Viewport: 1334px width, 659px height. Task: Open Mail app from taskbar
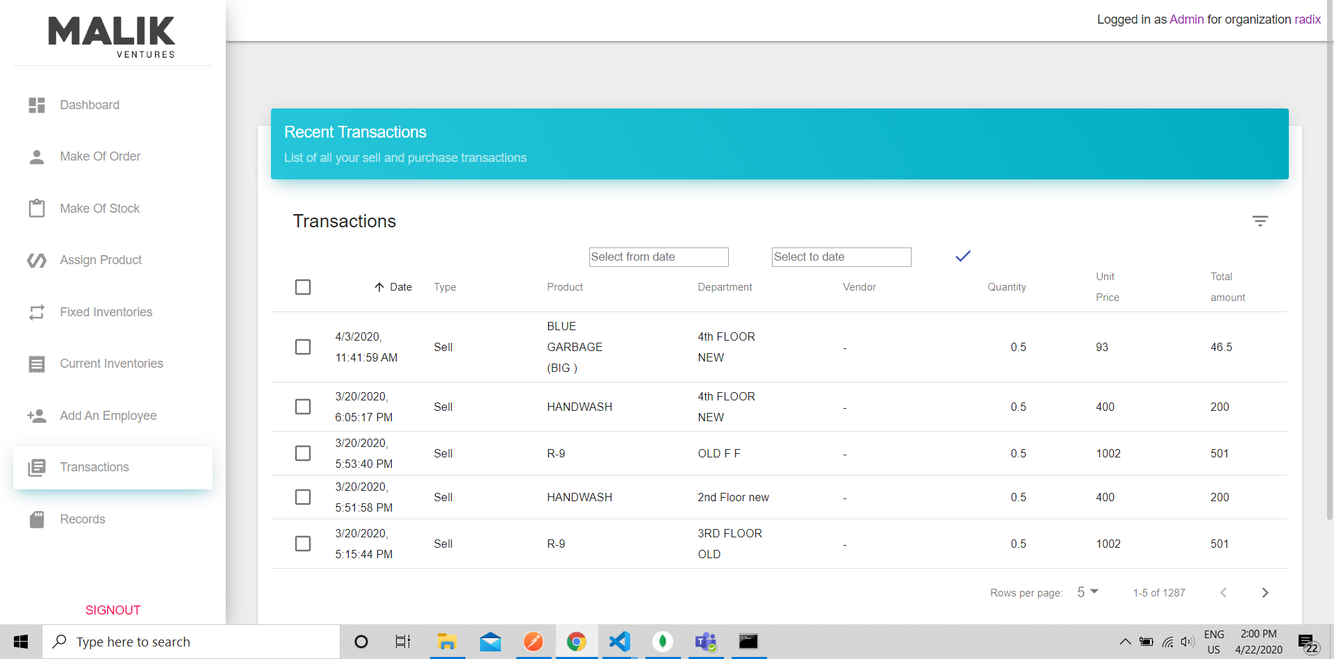pos(491,642)
